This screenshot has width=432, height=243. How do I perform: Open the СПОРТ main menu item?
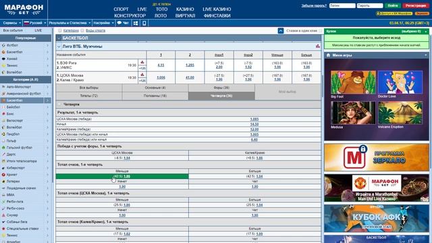[x=122, y=9]
